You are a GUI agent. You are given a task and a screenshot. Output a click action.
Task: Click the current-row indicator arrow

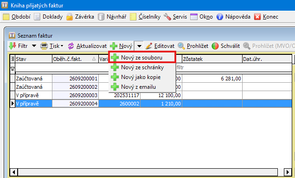click(x=13, y=104)
